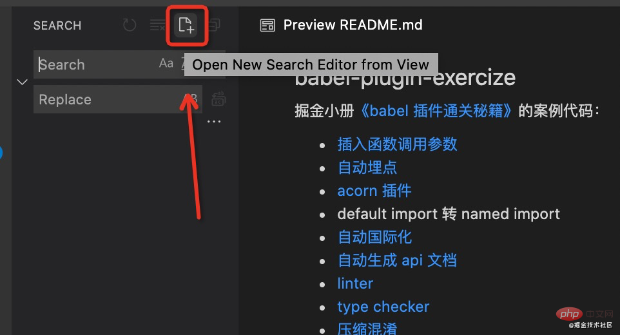Focus the Replace input field
The image size is (620, 335).
point(109,99)
